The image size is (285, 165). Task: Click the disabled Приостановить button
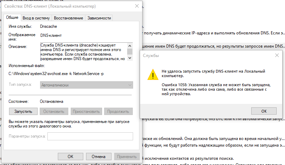(86, 112)
